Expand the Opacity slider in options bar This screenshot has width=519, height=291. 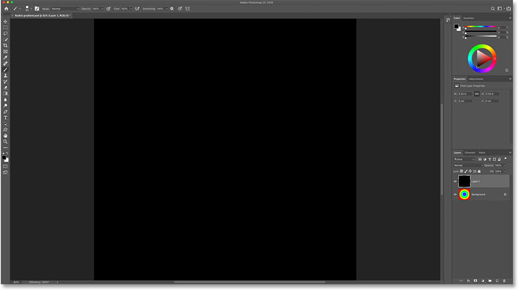pyautogui.click(x=102, y=9)
